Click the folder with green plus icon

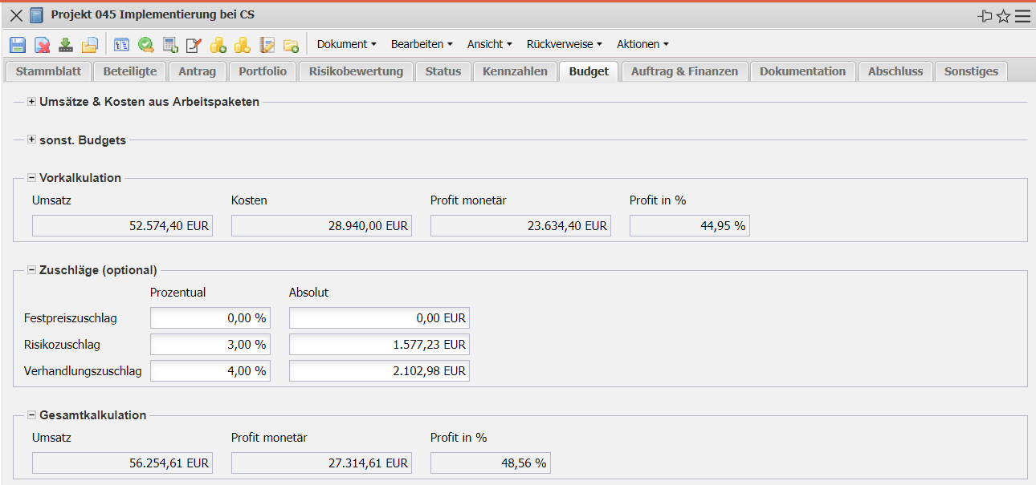point(291,45)
